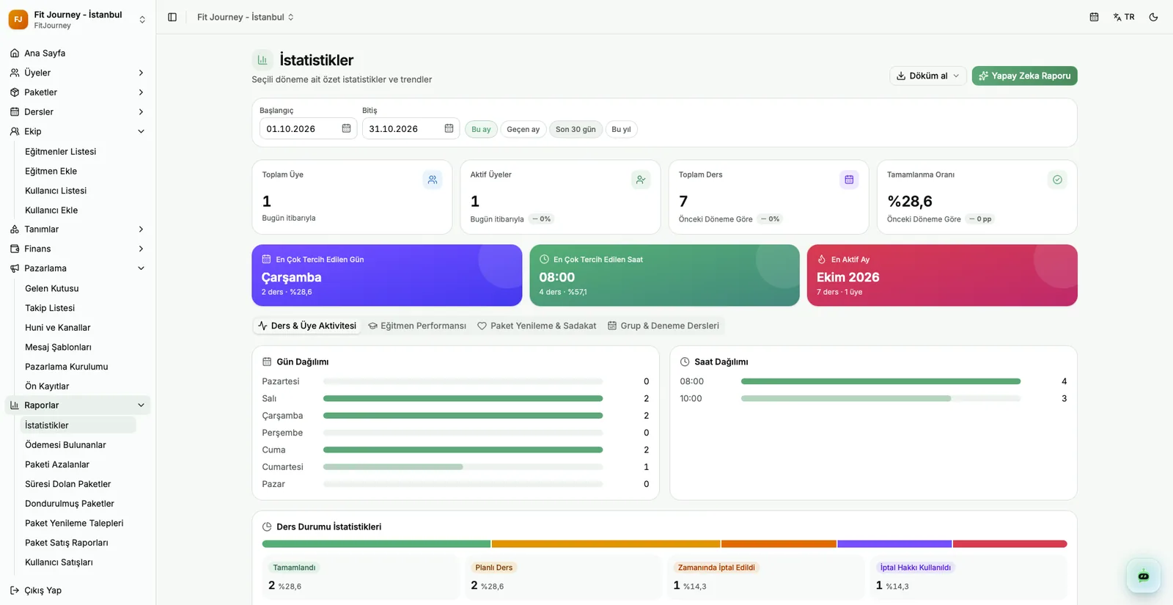Click the Başlangıç date input field
The height and width of the screenshot is (605, 1173).
308,128
